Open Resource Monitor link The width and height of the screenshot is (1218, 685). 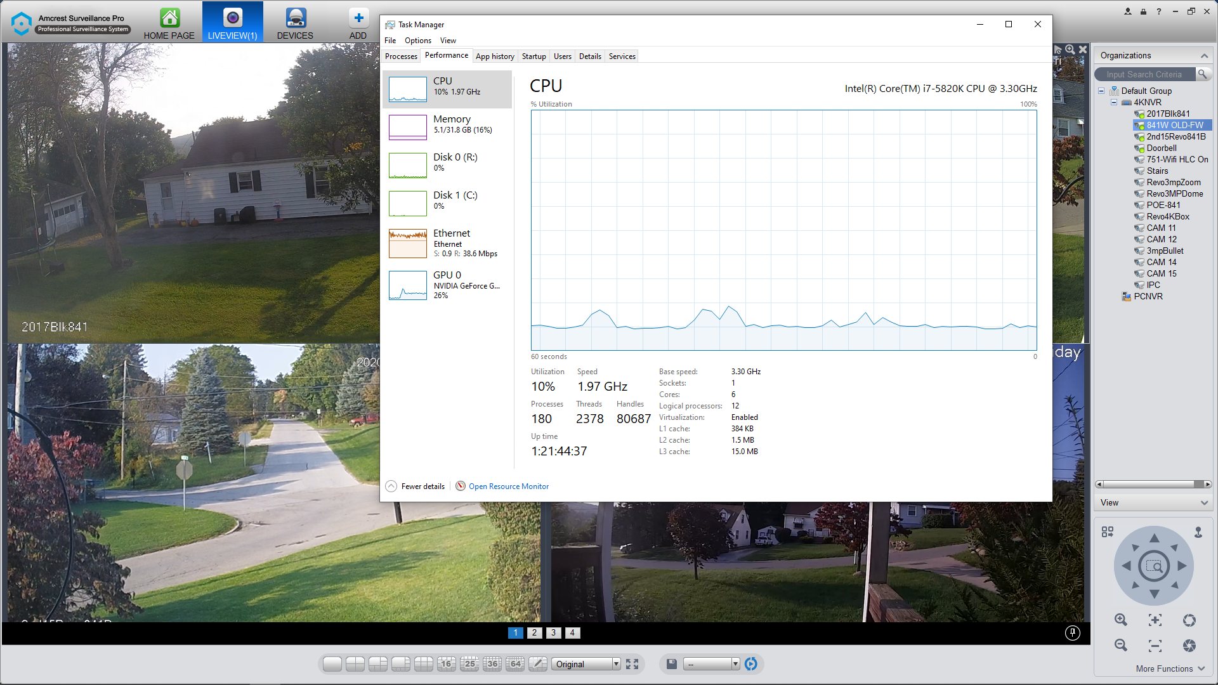click(x=509, y=486)
